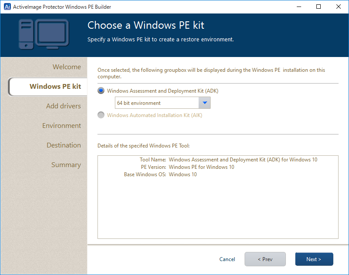Close the Windows PE Builder window
The width and height of the screenshot is (349, 275).
(x=339, y=7)
